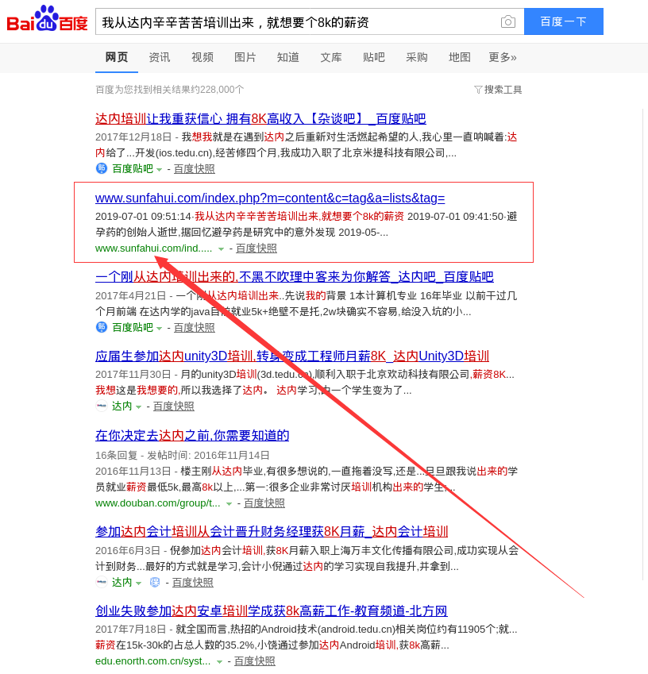Open result 在你决定去达内之前,你需要知道的

[x=192, y=435]
